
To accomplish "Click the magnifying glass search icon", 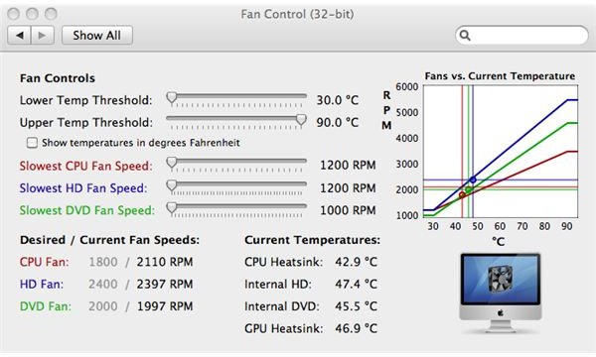I will (465, 36).
